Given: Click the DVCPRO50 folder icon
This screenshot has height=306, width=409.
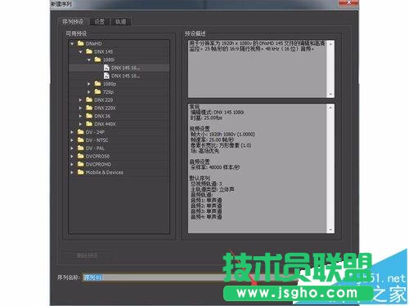Looking at the screenshot, I should click(81, 156).
